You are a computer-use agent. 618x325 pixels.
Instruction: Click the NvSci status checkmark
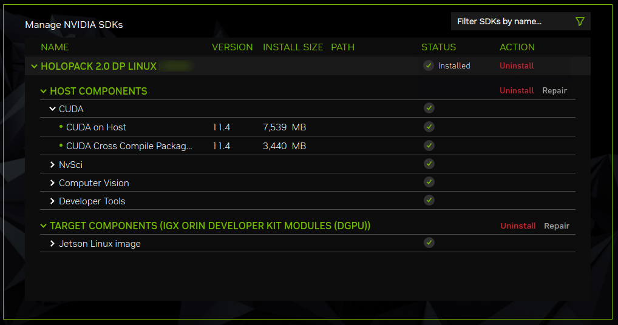pos(429,164)
